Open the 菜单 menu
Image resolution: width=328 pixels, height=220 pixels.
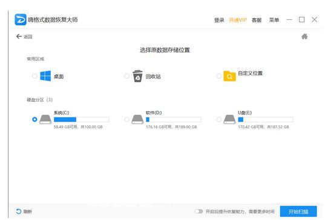pyautogui.click(x=274, y=20)
